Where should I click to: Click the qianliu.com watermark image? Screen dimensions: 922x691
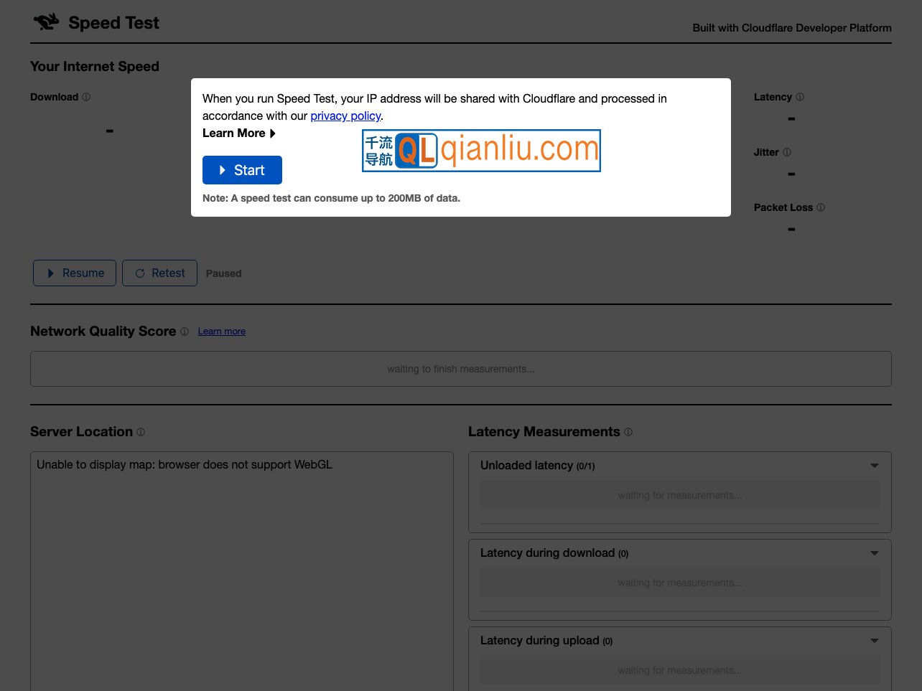481,150
